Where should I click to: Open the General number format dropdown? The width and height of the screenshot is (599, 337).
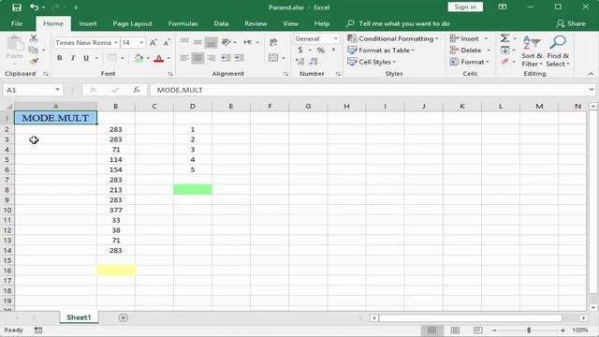coord(335,38)
